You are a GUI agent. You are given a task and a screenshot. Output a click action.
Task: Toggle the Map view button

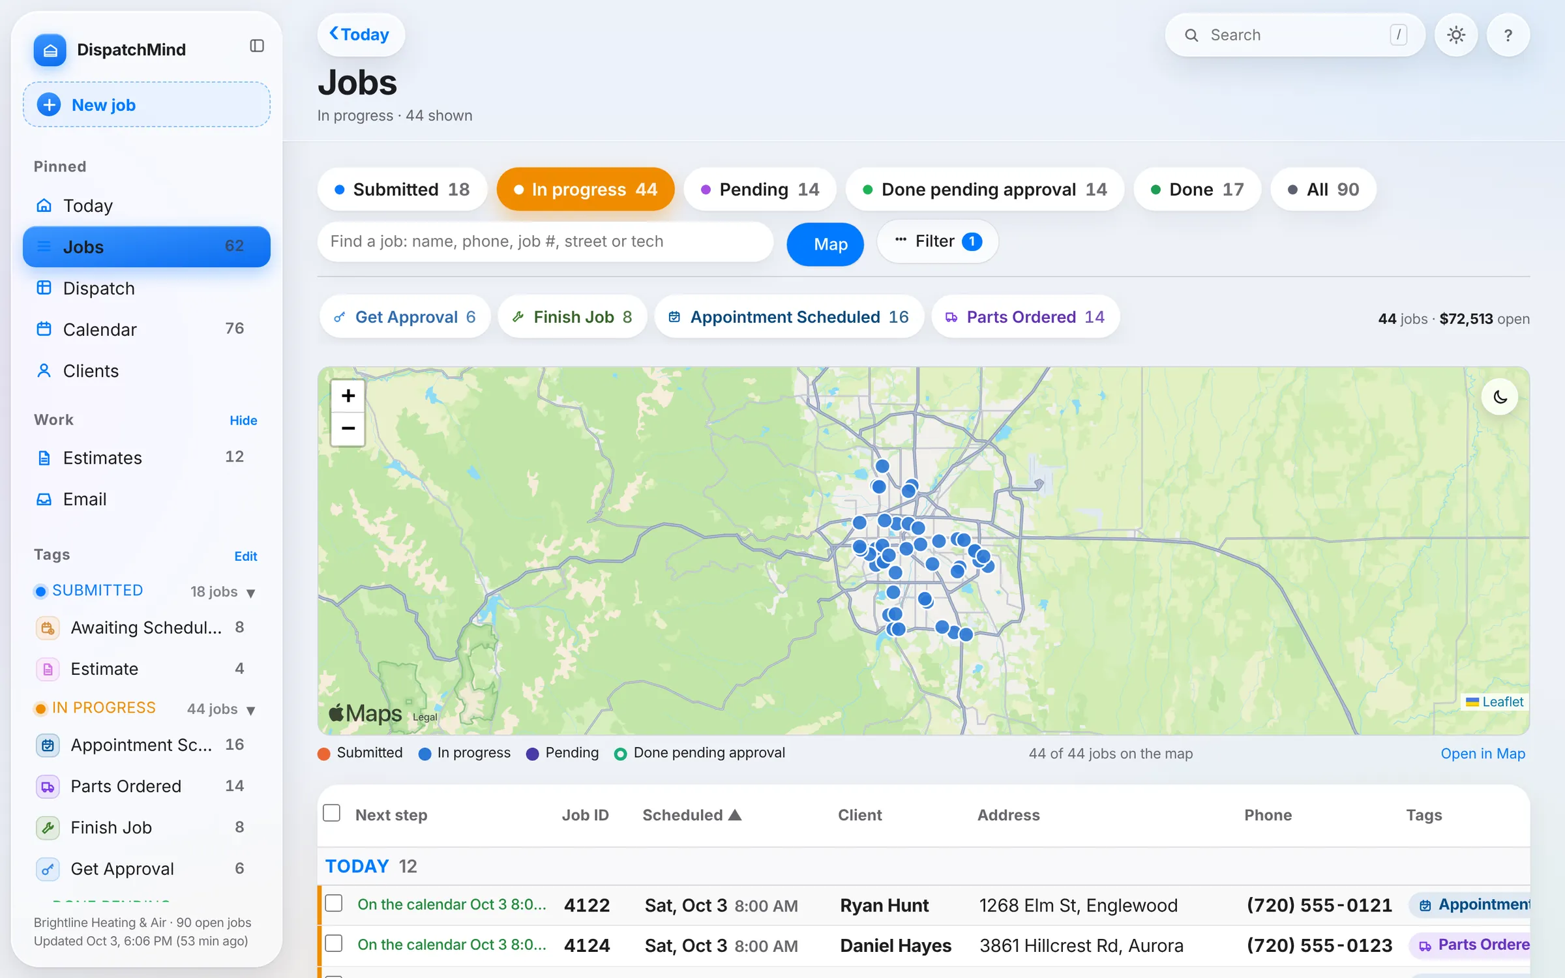point(825,244)
